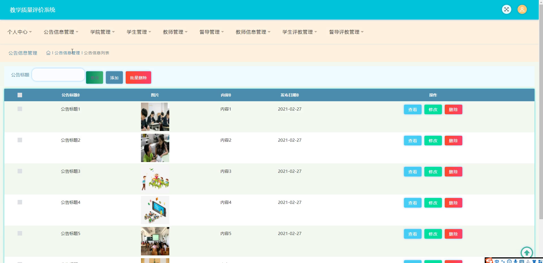Click 查看 for 公告标题2
Screen dimensions: 543x263
click(x=413, y=141)
